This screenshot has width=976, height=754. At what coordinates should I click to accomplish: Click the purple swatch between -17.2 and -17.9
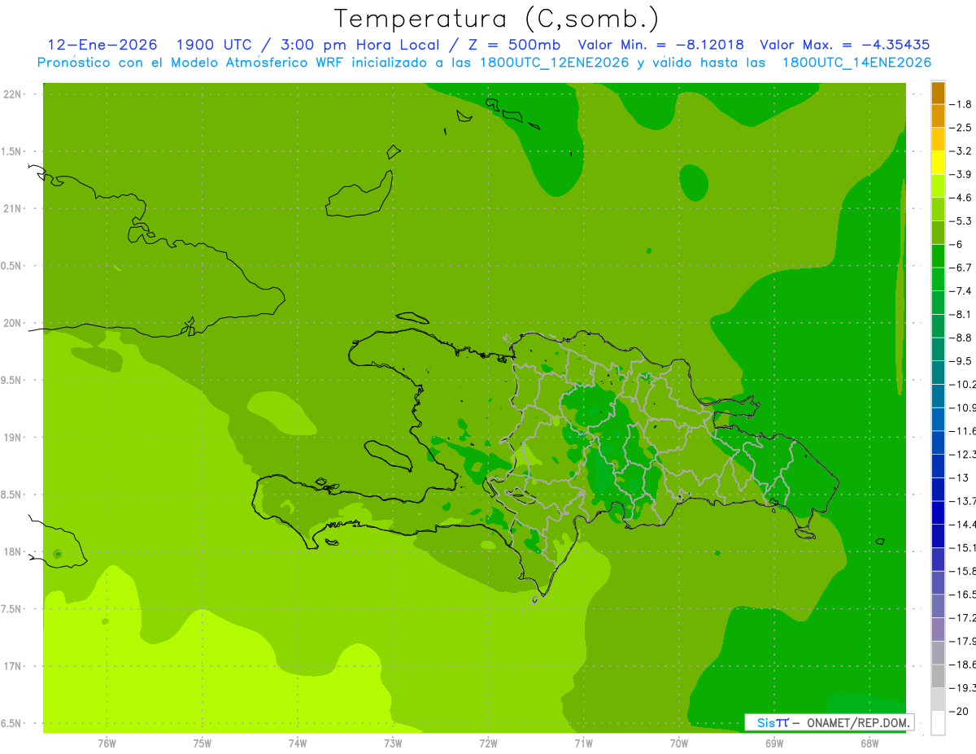(938, 630)
